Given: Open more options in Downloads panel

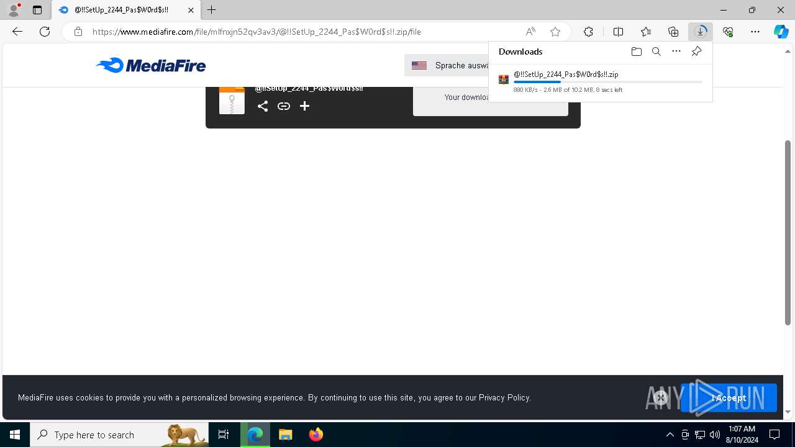Looking at the screenshot, I should [x=676, y=52].
